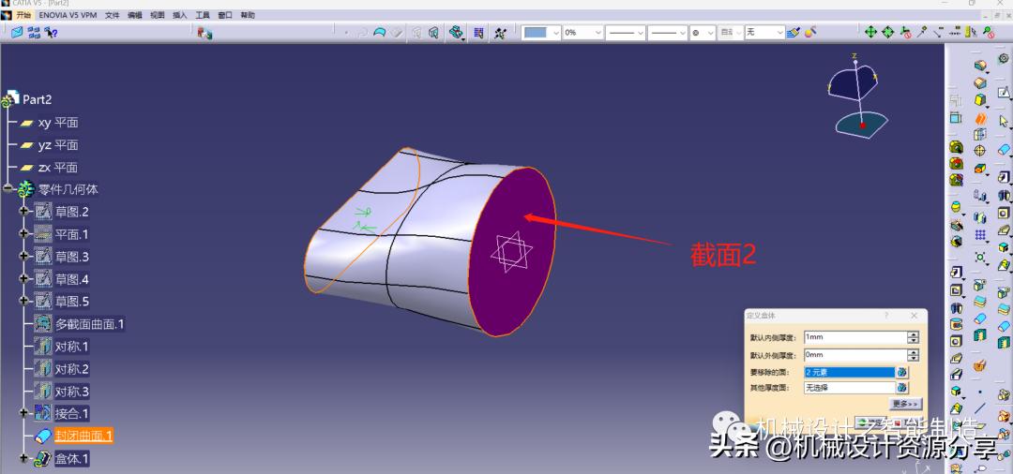Expand the 草图.5 tree node

24,301
